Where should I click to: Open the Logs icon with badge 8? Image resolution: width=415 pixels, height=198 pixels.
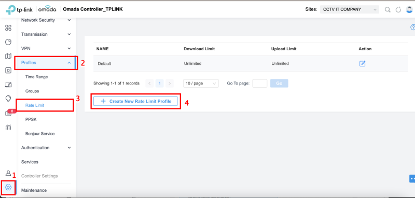click(8, 113)
